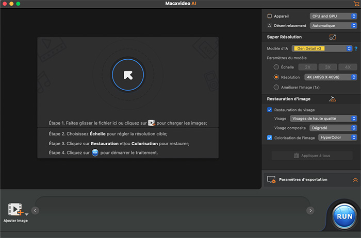Open the 4K (4096 X 4096) resolution dropdown

coord(331,77)
